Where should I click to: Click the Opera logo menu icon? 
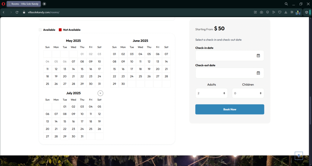(3, 4)
